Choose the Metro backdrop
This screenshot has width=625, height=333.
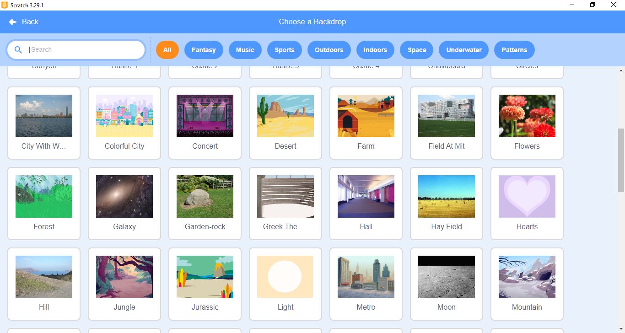tap(366, 284)
